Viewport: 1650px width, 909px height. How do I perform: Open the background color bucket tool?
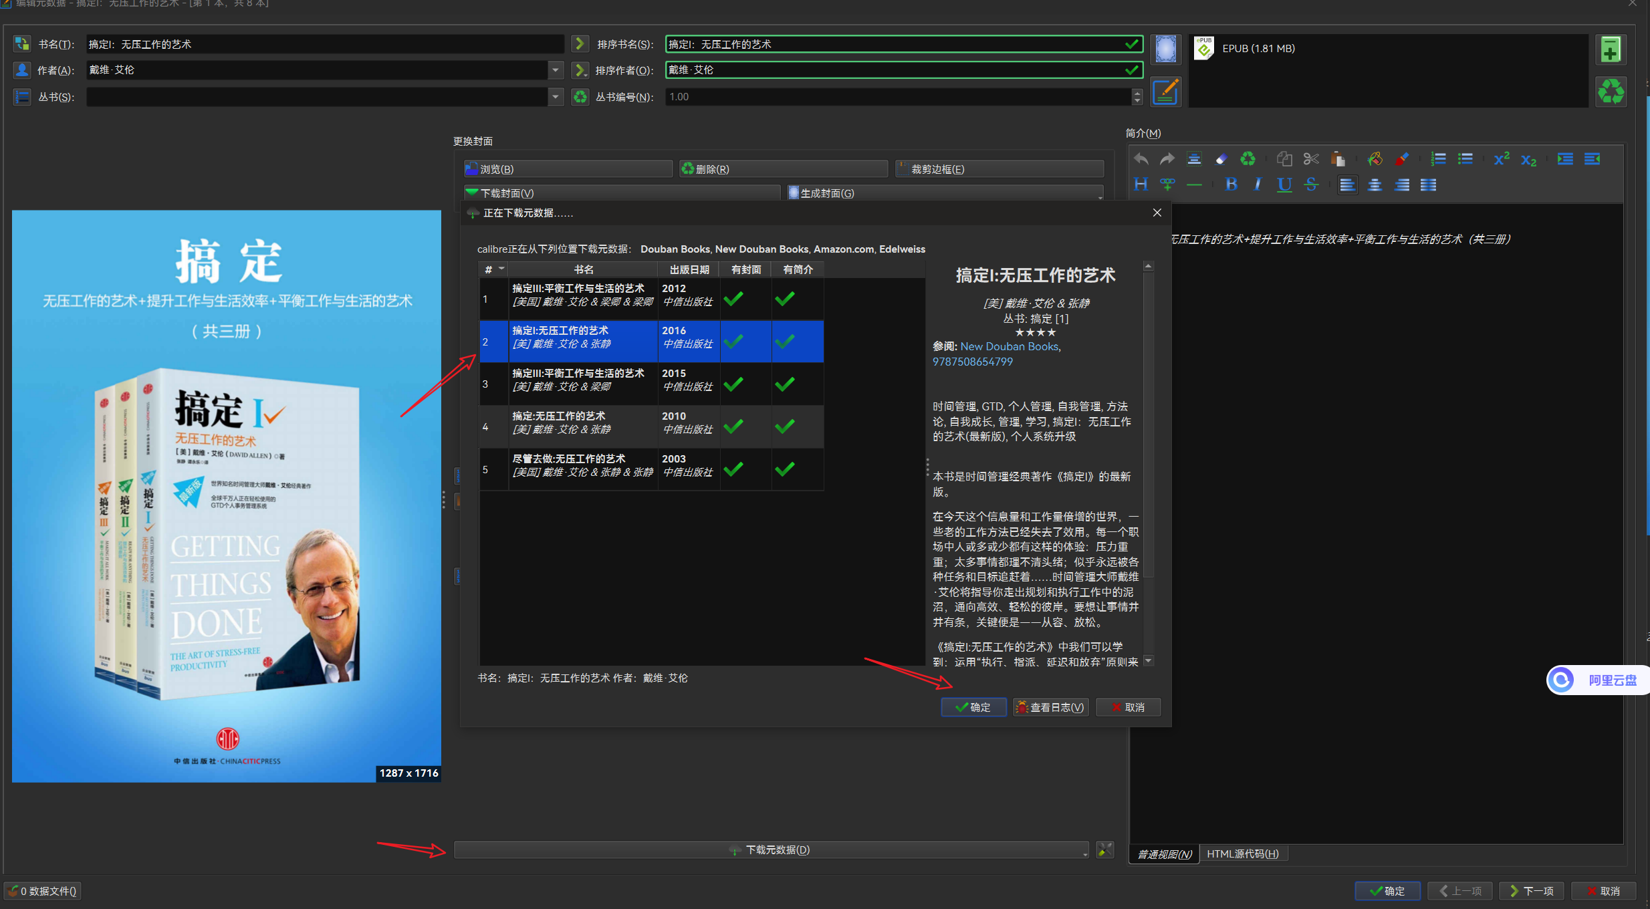pyautogui.click(x=1375, y=159)
